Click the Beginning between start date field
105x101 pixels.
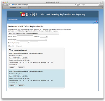click(24, 43)
